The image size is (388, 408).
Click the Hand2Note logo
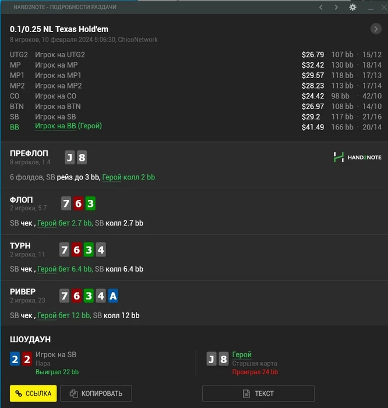point(358,157)
